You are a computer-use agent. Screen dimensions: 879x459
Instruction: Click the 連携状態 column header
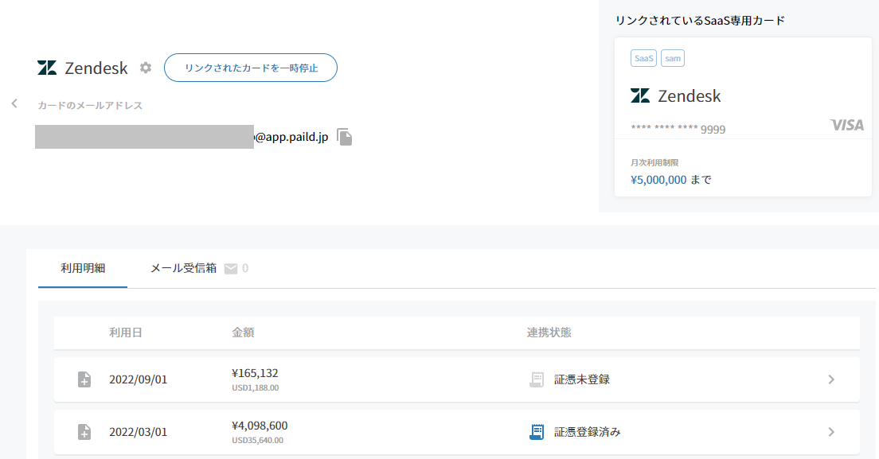[549, 333]
